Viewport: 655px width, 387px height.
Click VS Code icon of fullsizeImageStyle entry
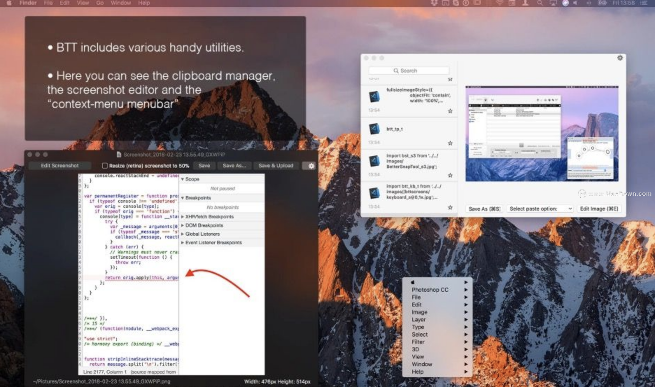pos(374,97)
